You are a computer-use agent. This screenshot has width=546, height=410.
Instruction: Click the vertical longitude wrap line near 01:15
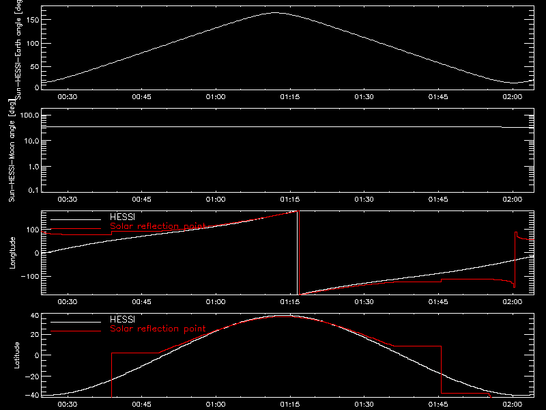click(x=298, y=253)
